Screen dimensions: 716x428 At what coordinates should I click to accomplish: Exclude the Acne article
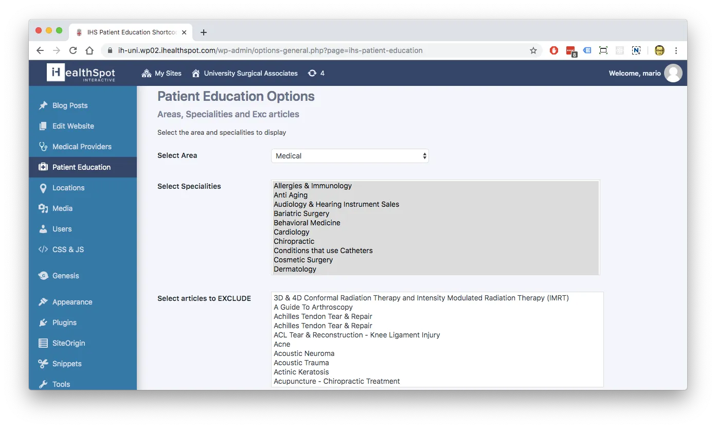click(x=437, y=344)
